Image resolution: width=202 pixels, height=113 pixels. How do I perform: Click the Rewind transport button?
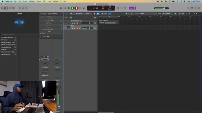[x=61, y=8]
